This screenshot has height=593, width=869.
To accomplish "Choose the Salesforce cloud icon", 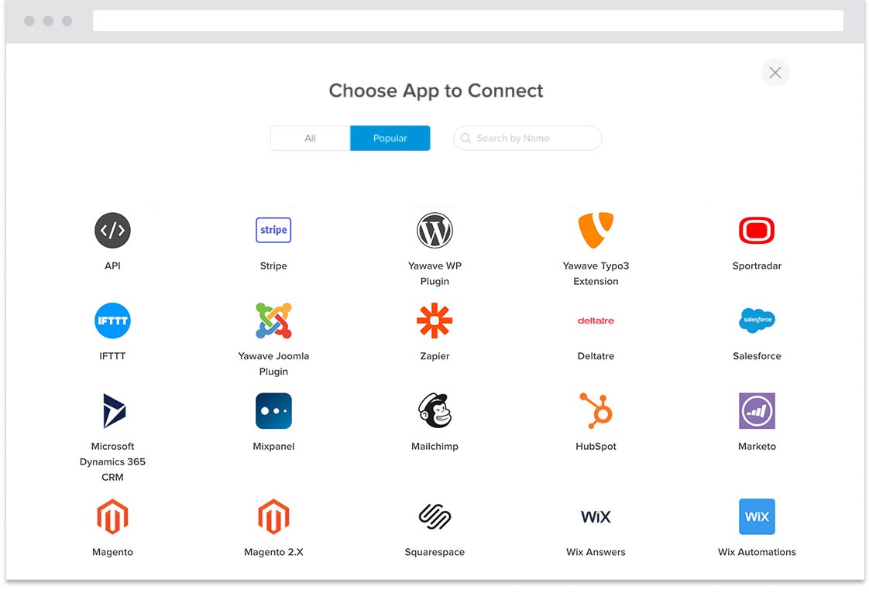I will tap(757, 320).
